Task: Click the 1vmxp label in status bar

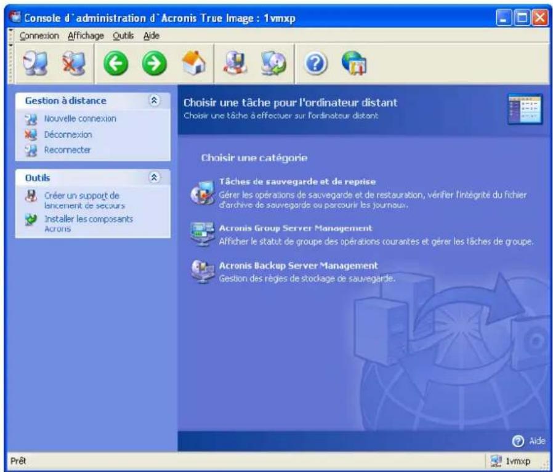Action: (518, 461)
